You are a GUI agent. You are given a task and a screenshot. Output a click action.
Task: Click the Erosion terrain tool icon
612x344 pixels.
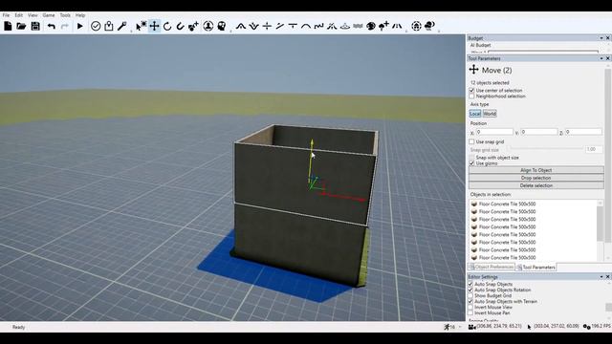(x=332, y=26)
